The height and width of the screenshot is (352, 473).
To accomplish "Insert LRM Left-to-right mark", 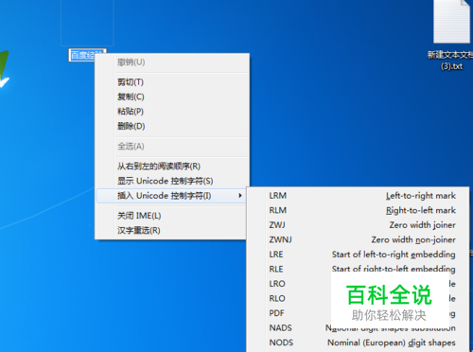I will click(x=358, y=196).
